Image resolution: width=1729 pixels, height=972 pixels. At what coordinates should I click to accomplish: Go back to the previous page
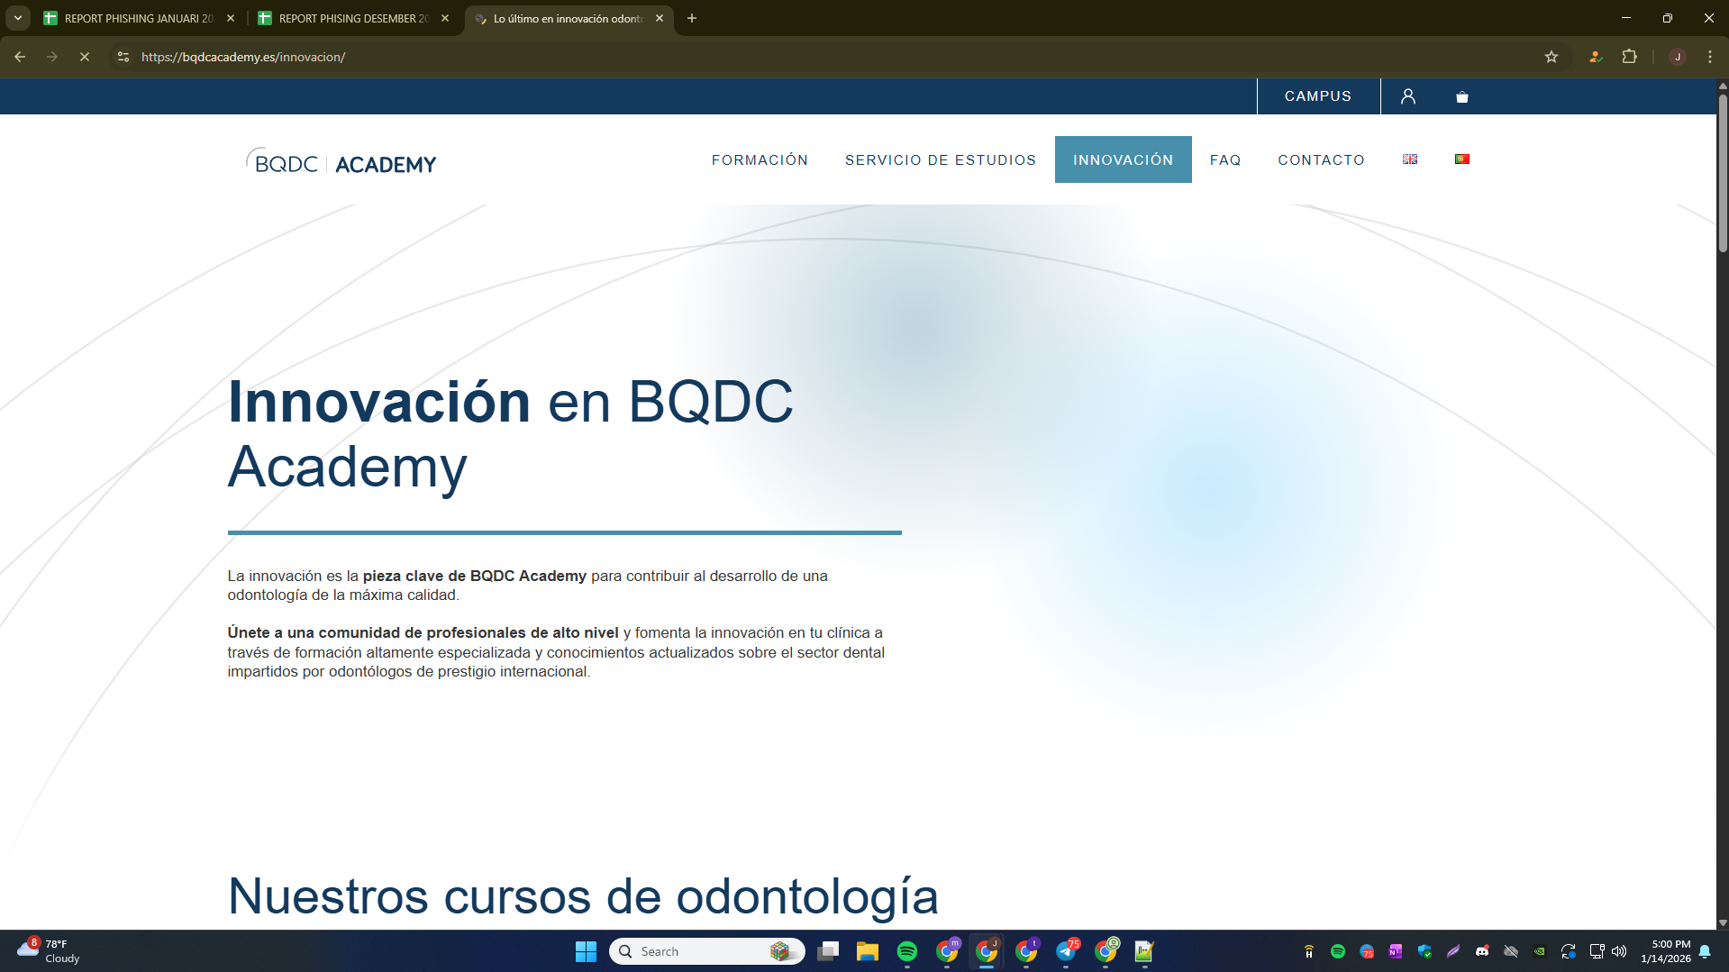click(20, 57)
